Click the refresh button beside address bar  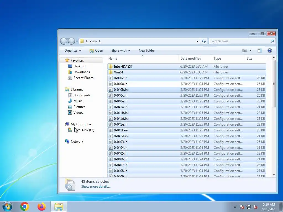click(204, 41)
